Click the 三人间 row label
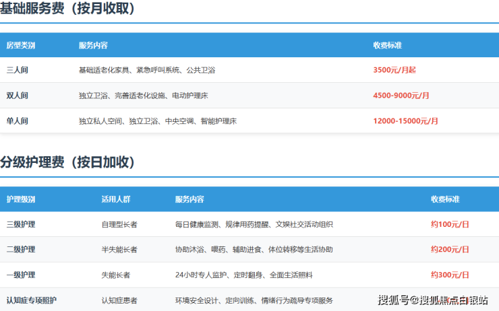499x311 pixels. coord(17,70)
